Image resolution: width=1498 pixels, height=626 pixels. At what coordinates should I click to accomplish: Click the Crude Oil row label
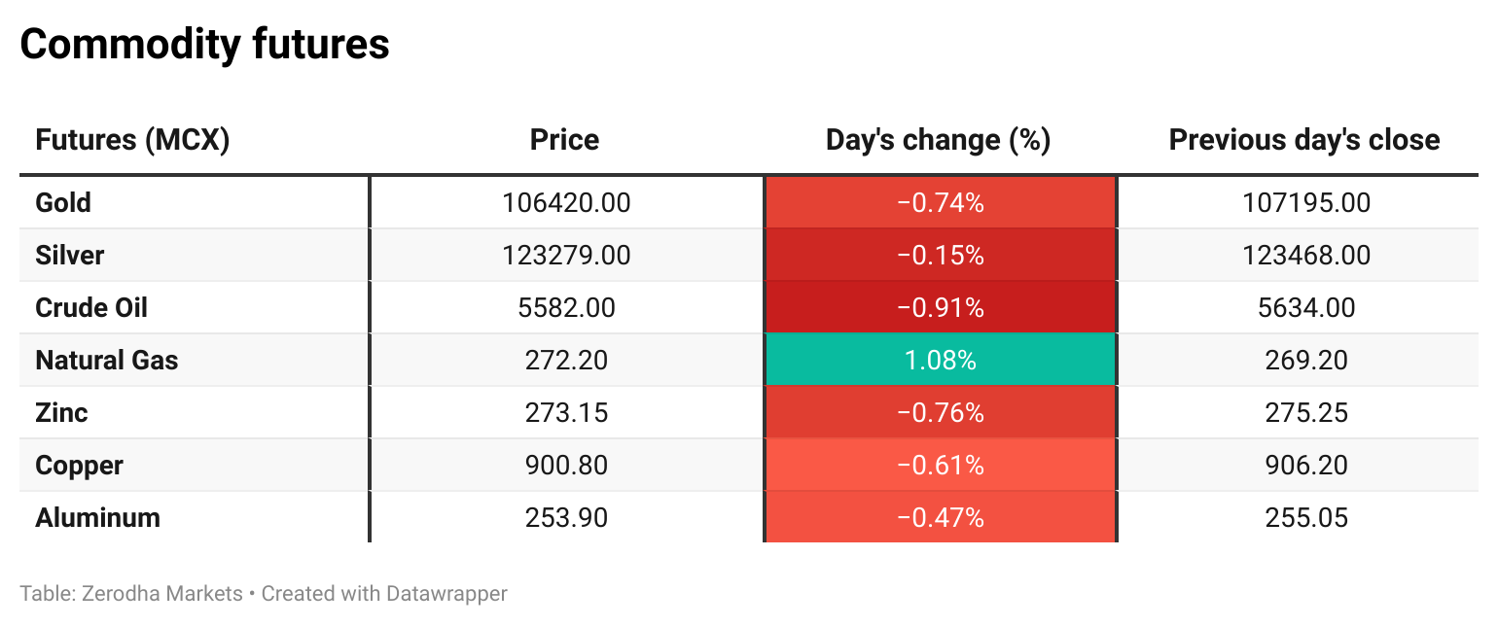pyautogui.click(x=91, y=308)
